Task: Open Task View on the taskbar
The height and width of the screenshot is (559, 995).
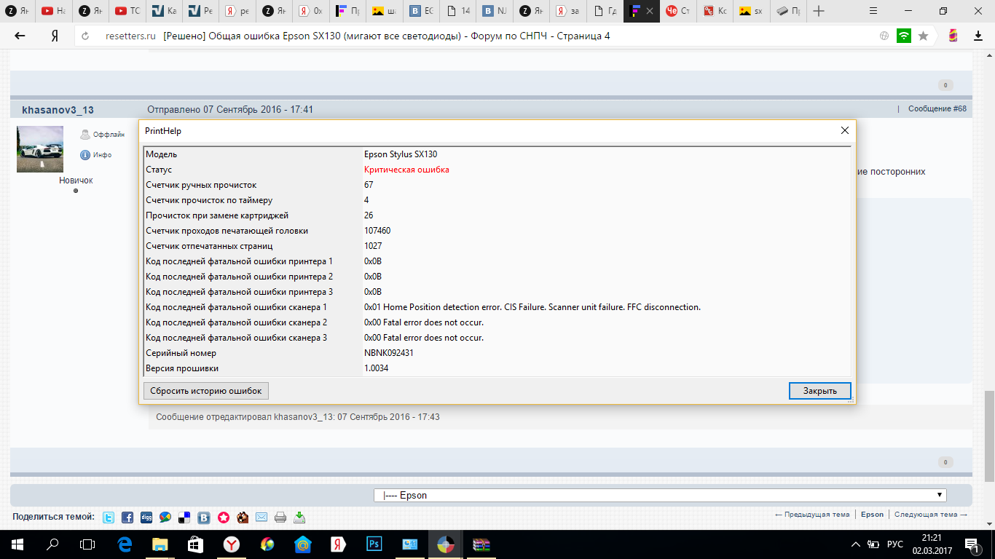Action: [x=87, y=544]
